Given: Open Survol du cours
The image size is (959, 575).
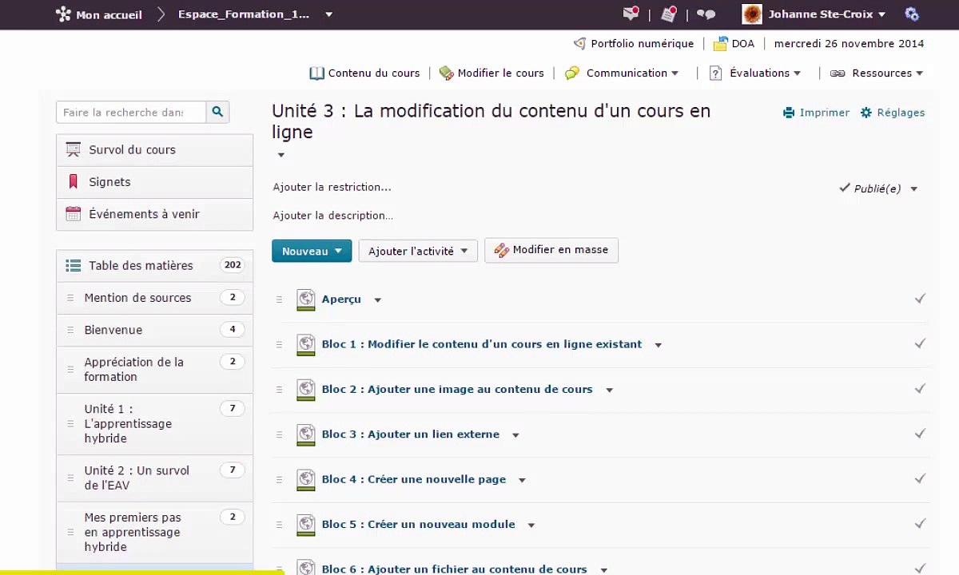Looking at the screenshot, I should pyautogui.click(x=154, y=150).
